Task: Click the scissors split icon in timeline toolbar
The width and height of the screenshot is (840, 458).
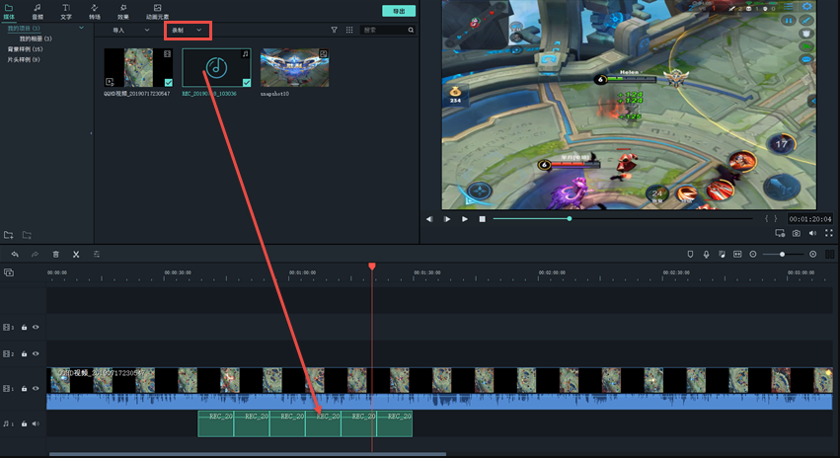Action: coord(76,254)
